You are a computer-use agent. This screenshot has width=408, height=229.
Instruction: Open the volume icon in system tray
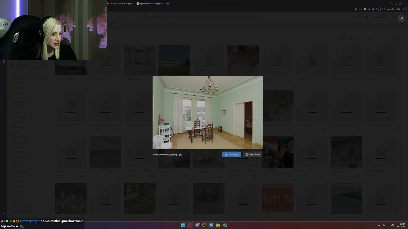[393, 225]
